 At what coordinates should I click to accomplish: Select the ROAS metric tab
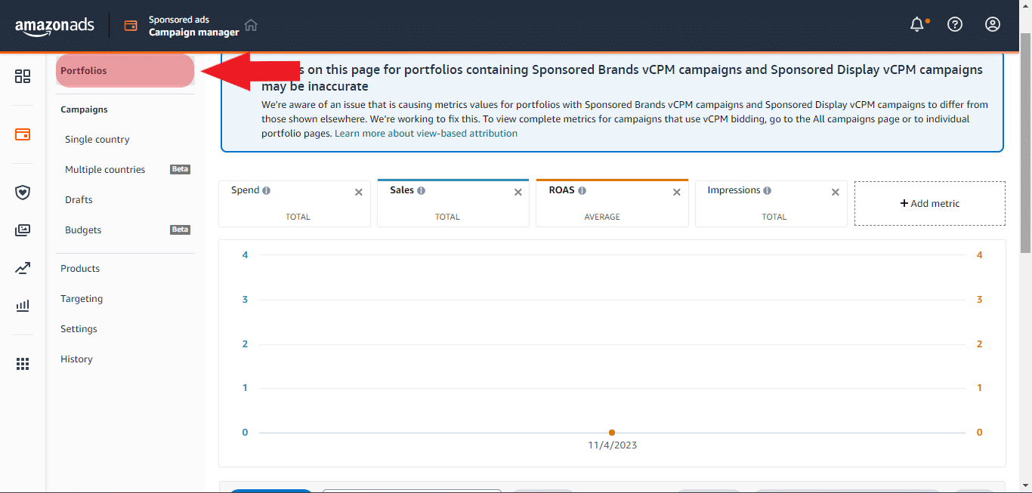coord(612,203)
